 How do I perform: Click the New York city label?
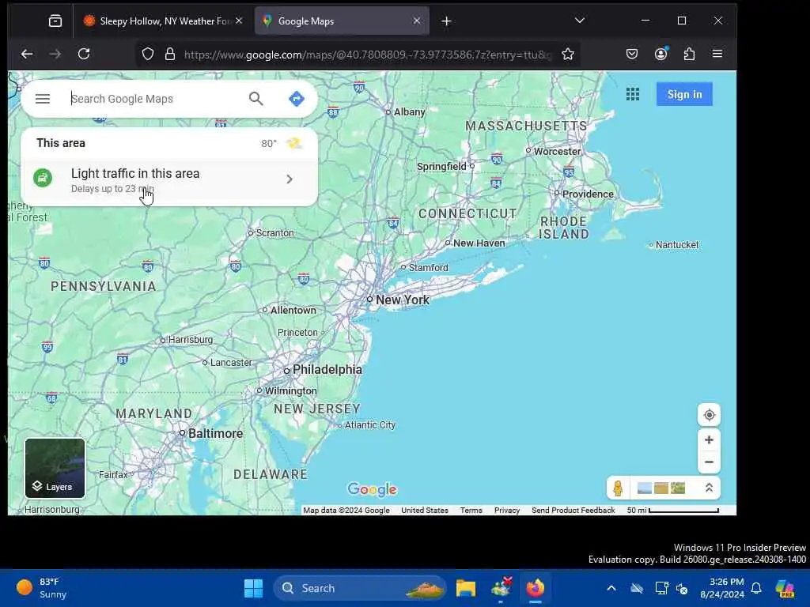pyautogui.click(x=403, y=300)
